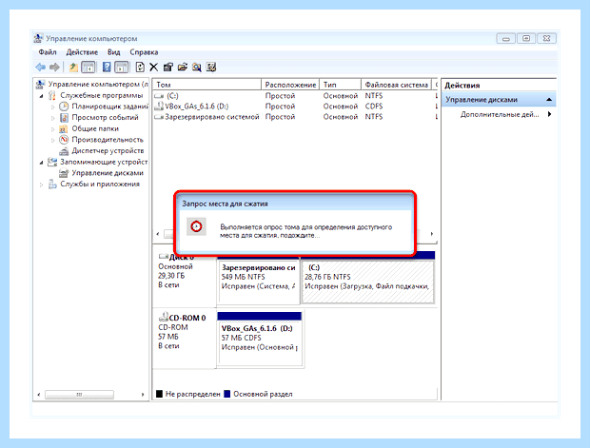Collapse the Управление дисками actions section
The height and width of the screenshot is (448, 590).
click(x=549, y=100)
